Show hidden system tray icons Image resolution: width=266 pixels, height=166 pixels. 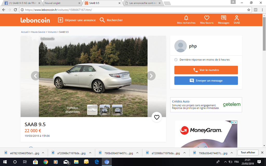[225, 162]
